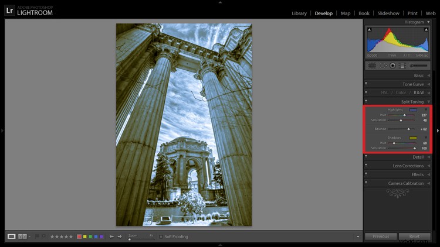Toggle shadow clipping indicator in Histogram
The width and height of the screenshot is (440, 247).
(369, 29)
